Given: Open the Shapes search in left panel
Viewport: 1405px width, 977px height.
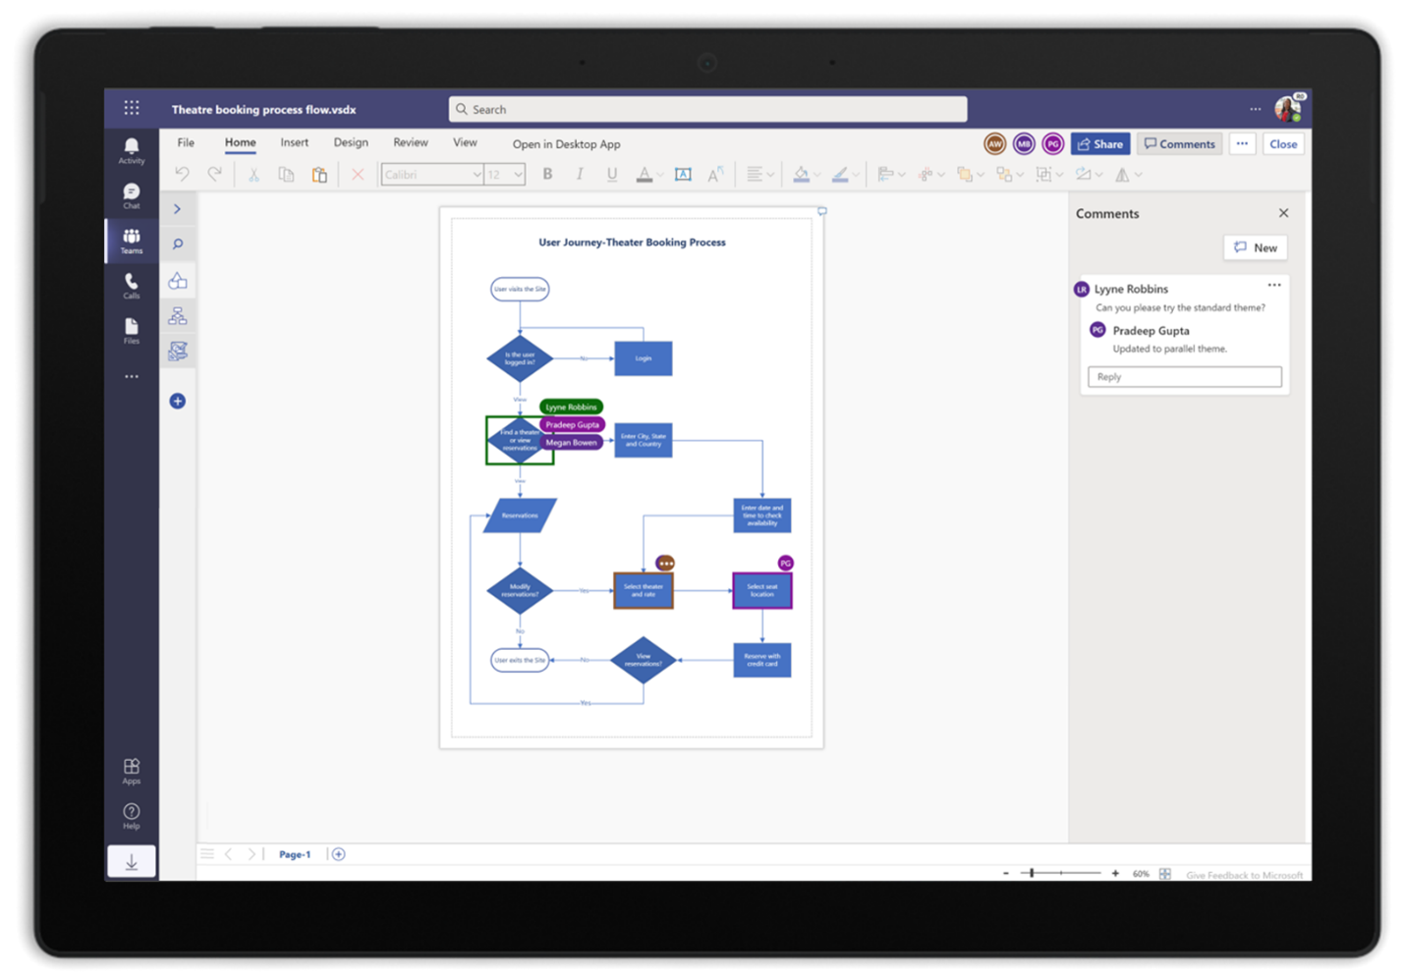Looking at the screenshot, I should pyautogui.click(x=178, y=243).
